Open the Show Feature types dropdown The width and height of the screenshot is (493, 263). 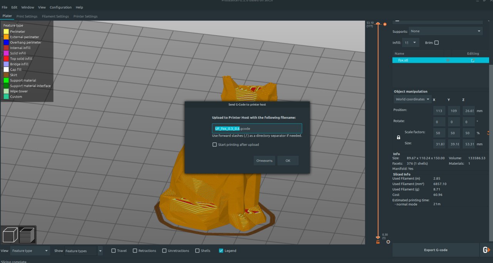pos(84,251)
